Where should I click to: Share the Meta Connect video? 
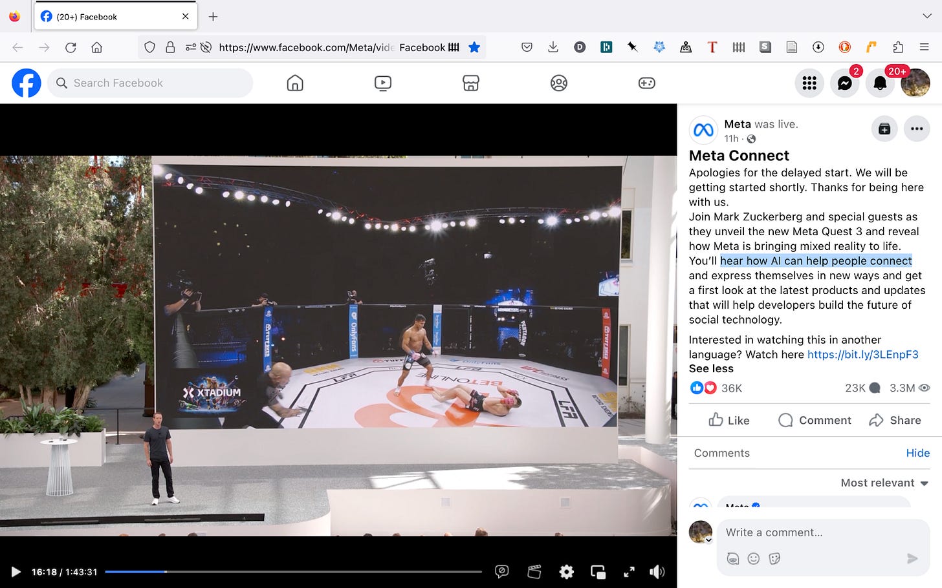[895, 420]
